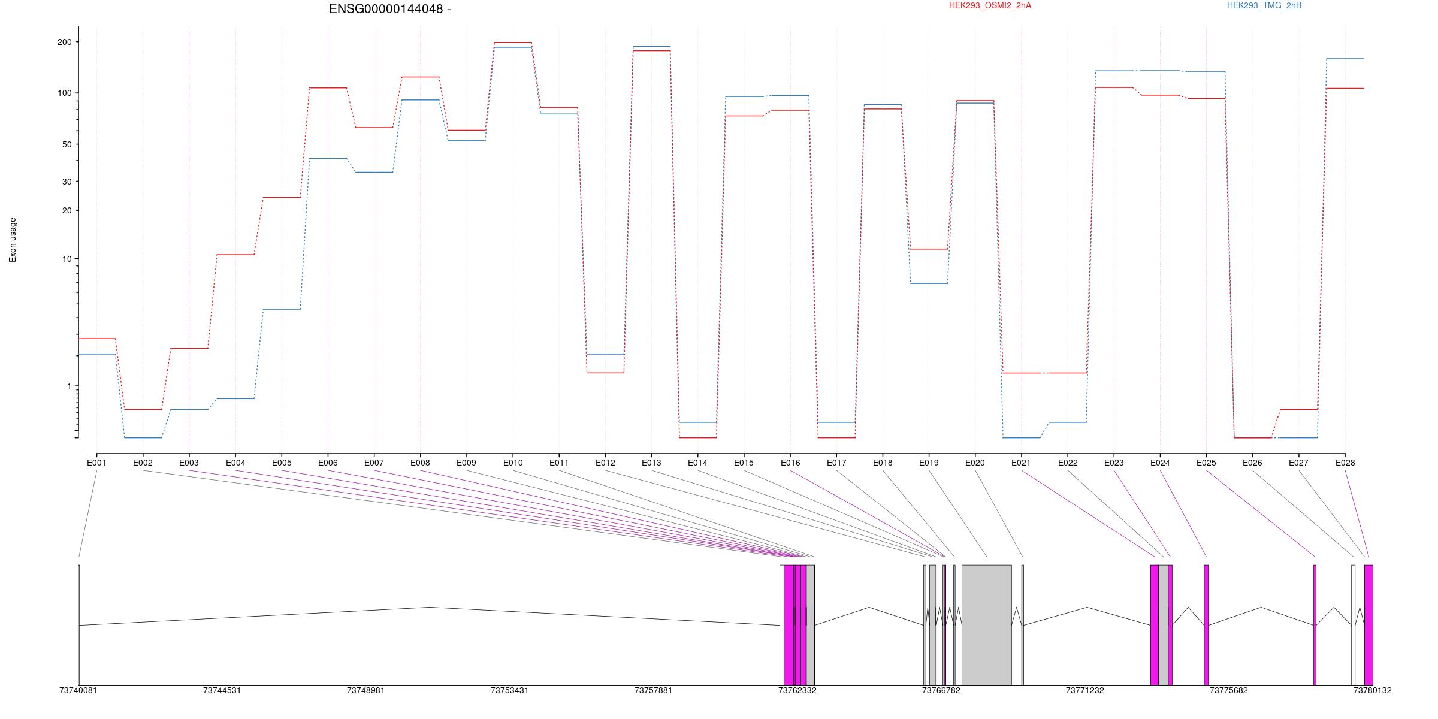Click the exon label E003
Screen dimensions: 1438x719
(x=189, y=463)
